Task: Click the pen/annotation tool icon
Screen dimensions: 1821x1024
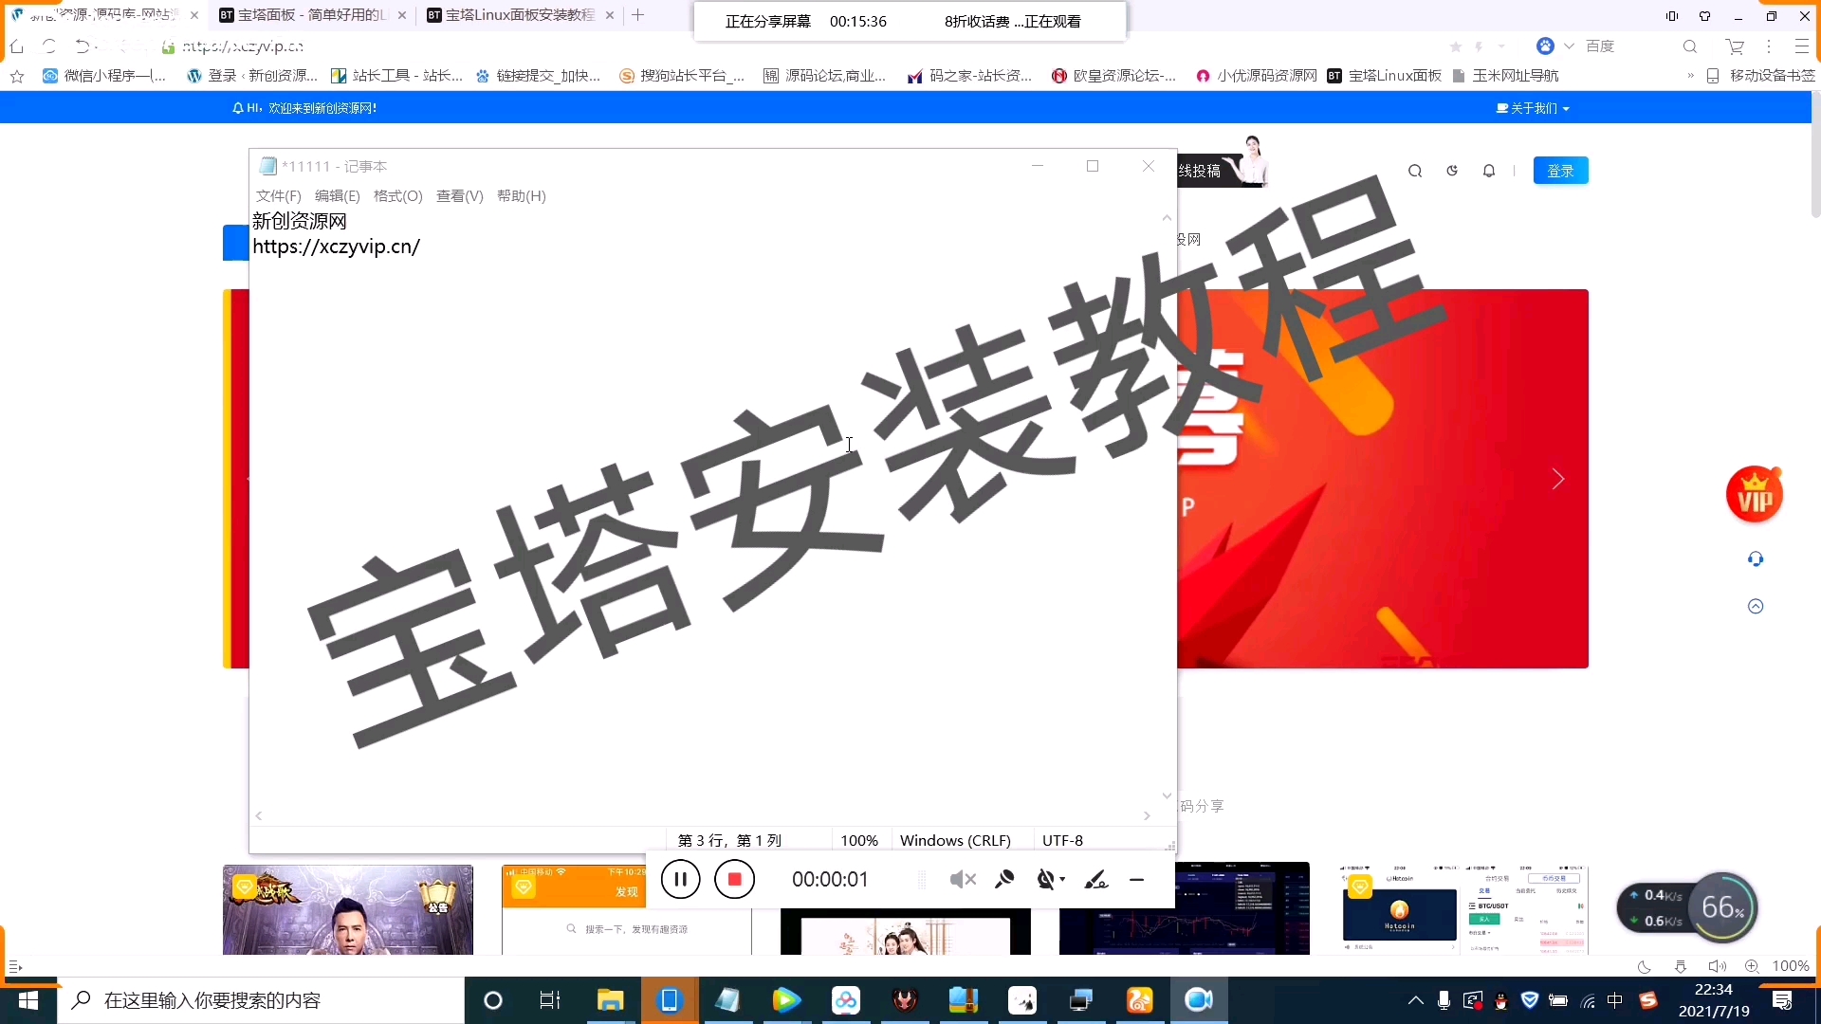Action: (1095, 879)
